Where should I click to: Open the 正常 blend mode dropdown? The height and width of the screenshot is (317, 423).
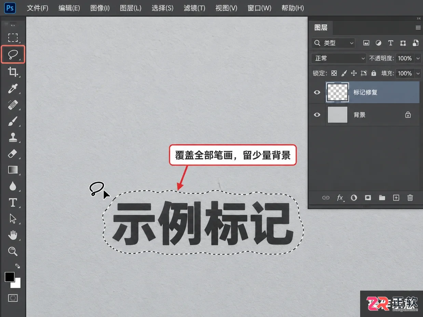click(x=339, y=58)
